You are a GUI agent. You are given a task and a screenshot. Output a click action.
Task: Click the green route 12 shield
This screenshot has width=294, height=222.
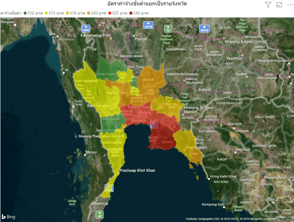point(168,29)
